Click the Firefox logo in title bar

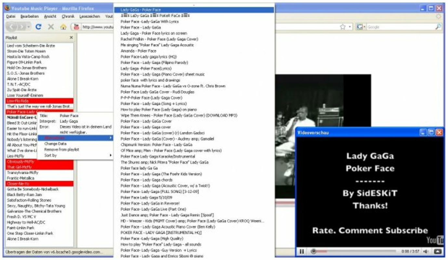tap(7, 8)
